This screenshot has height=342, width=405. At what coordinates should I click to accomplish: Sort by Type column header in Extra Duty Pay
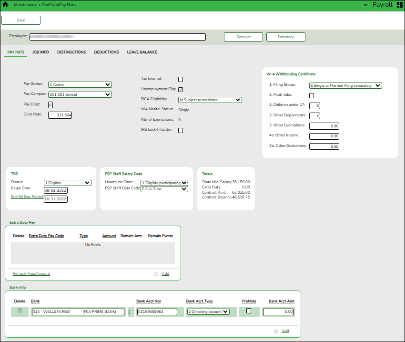point(84,236)
